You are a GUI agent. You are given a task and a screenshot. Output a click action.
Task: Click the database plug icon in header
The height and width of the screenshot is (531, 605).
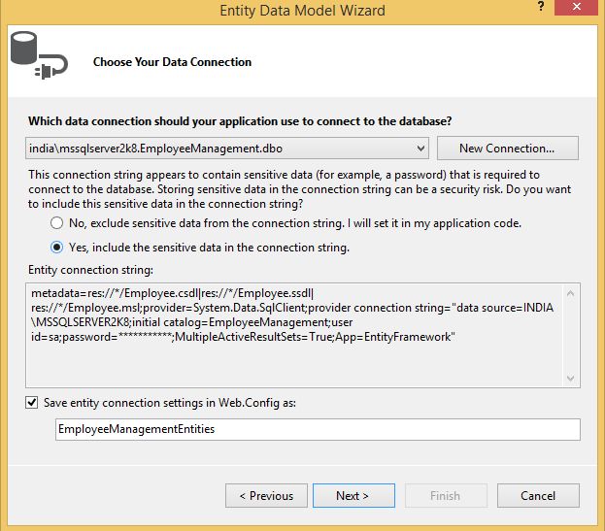[37, 59]
